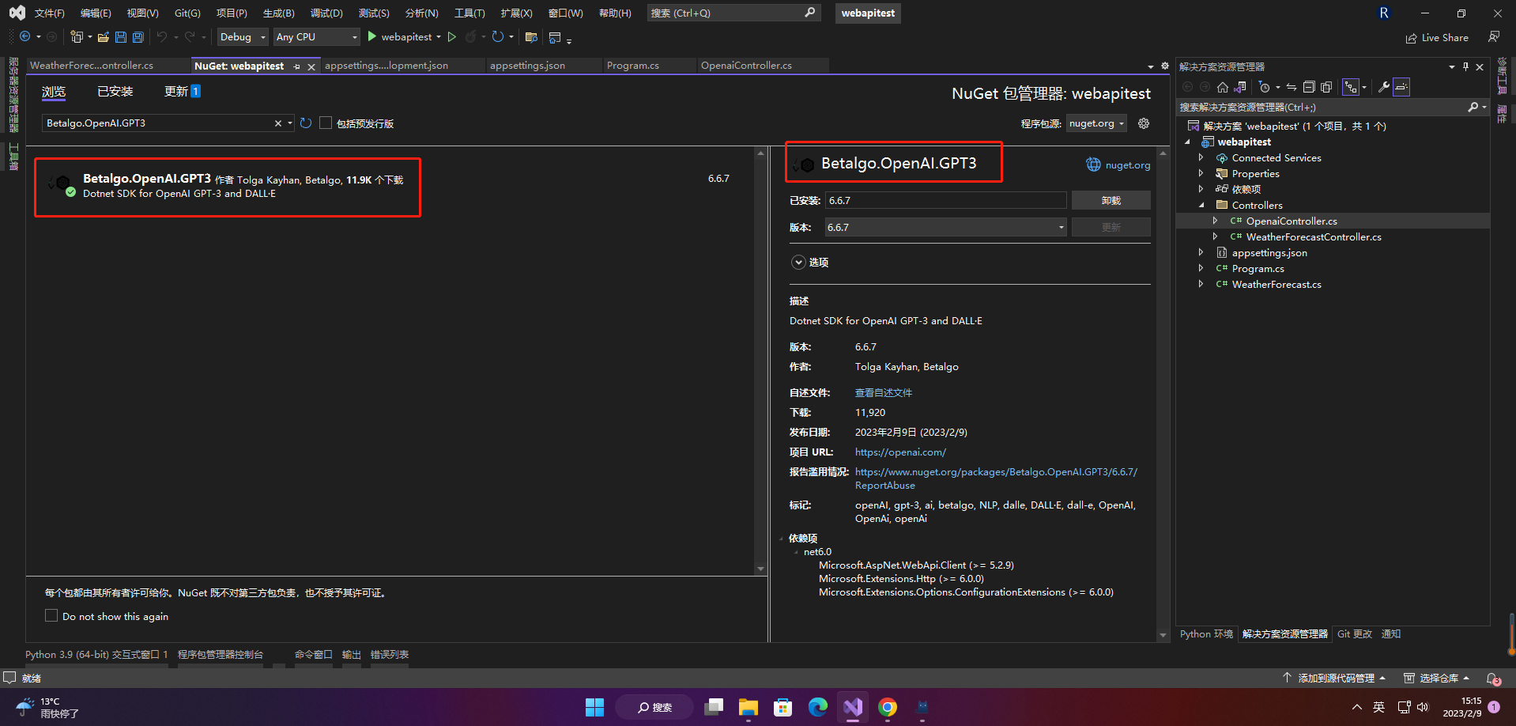
Task: Expand Connected Services tree node
Action: (x=1201, y=158)
